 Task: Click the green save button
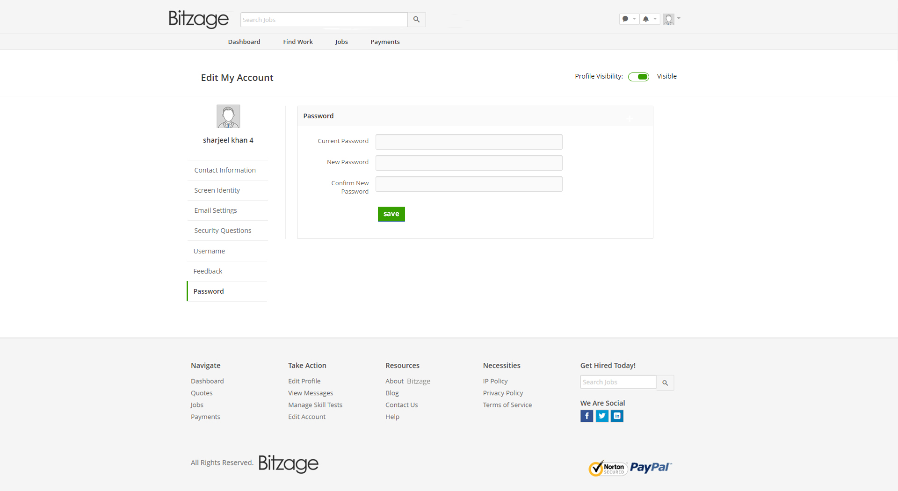coord(391,214)
